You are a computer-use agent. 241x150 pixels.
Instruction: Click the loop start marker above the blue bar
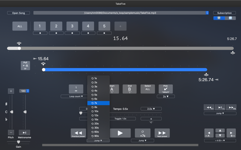pos(43,64)
